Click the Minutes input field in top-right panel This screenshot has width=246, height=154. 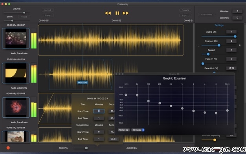(x=237, y=11)
